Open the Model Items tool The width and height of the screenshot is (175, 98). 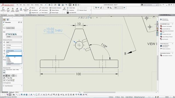(8, 10)
